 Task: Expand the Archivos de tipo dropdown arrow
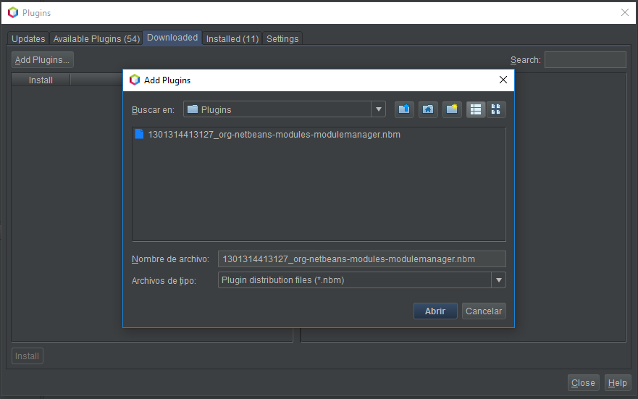coord(498,280)
